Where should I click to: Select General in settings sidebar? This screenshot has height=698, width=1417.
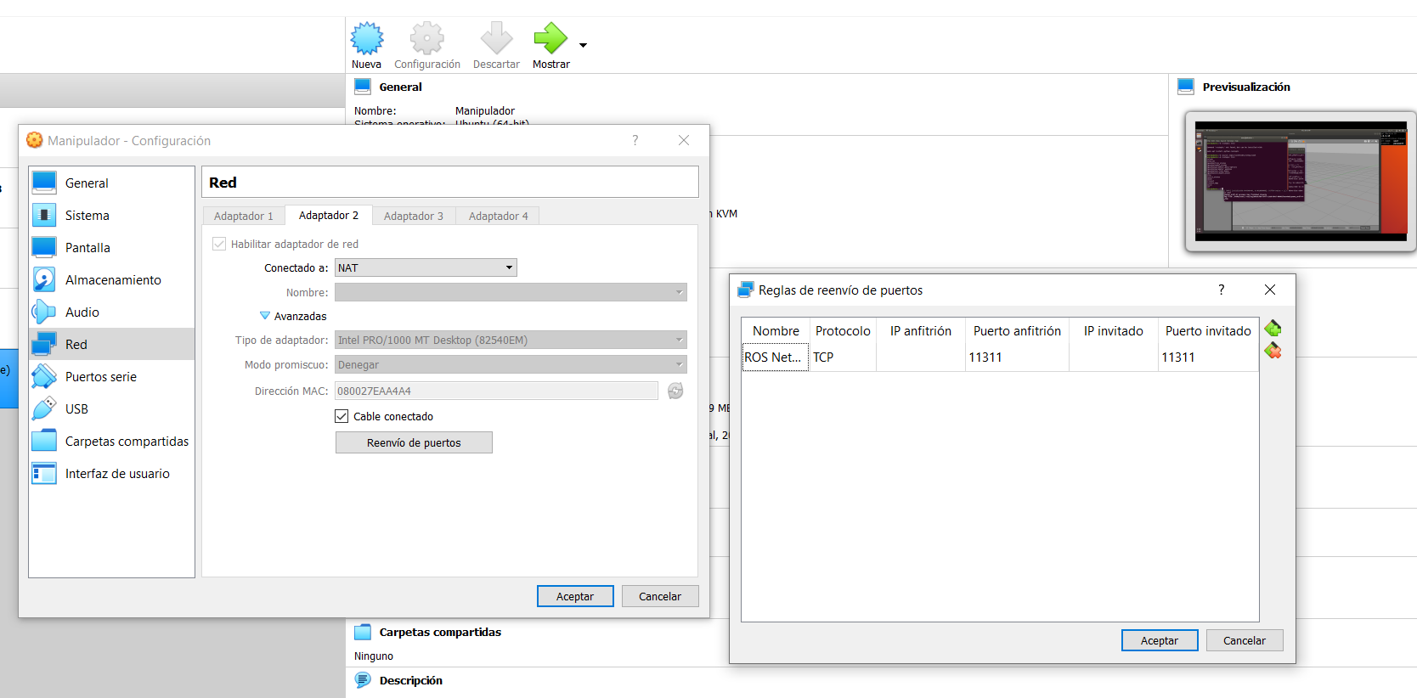(x=112, y=183)
